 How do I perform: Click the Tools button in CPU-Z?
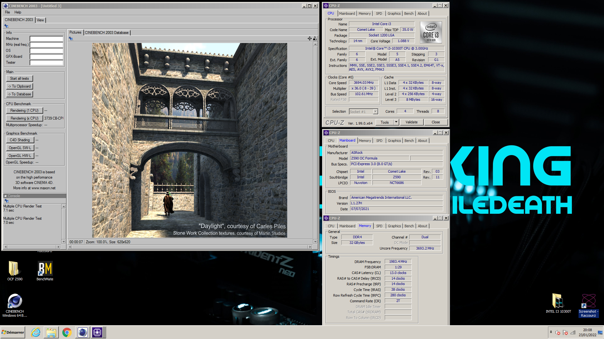385,122
